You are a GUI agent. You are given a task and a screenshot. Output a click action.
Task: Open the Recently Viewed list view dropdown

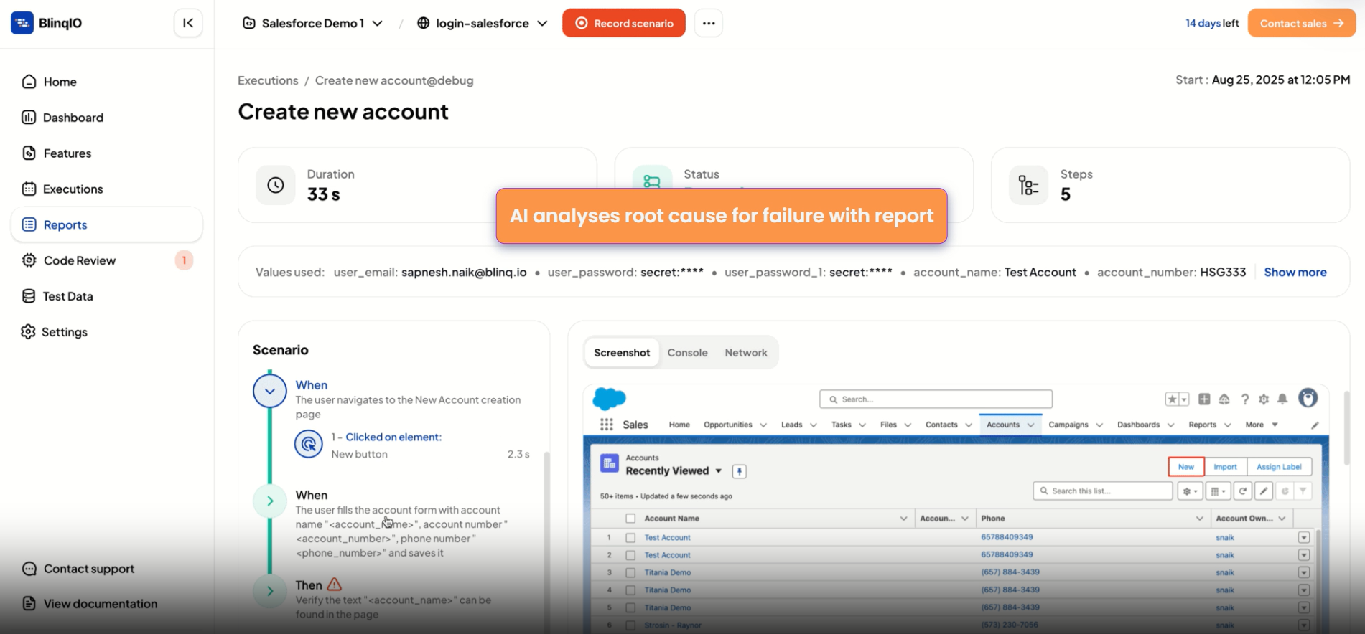tap(718, 471)
